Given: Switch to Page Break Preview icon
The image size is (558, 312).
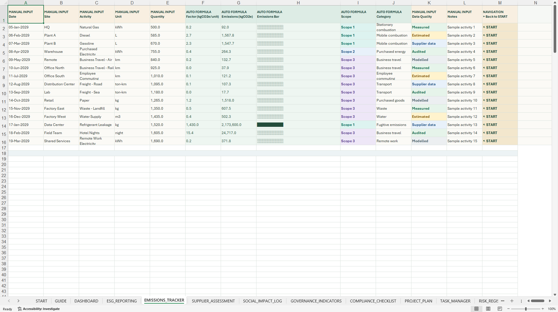Looking at the screenshot, I should coord(500,309).
